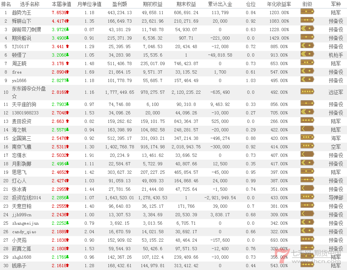The image size is (347, 270).
Task: Sort by 本届净值 column header
Action: [61, 4]
